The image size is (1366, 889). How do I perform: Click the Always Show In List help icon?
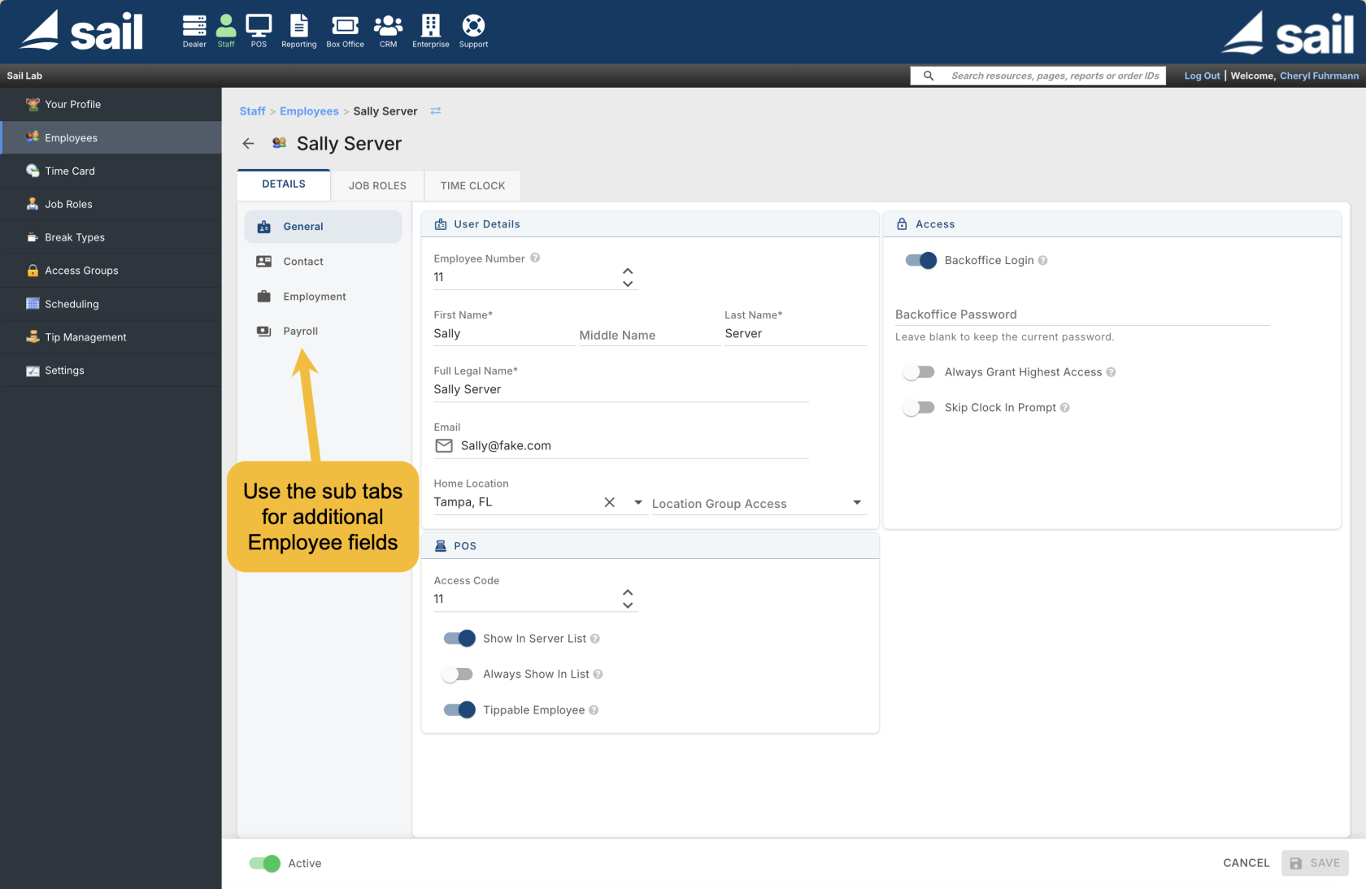598,674
